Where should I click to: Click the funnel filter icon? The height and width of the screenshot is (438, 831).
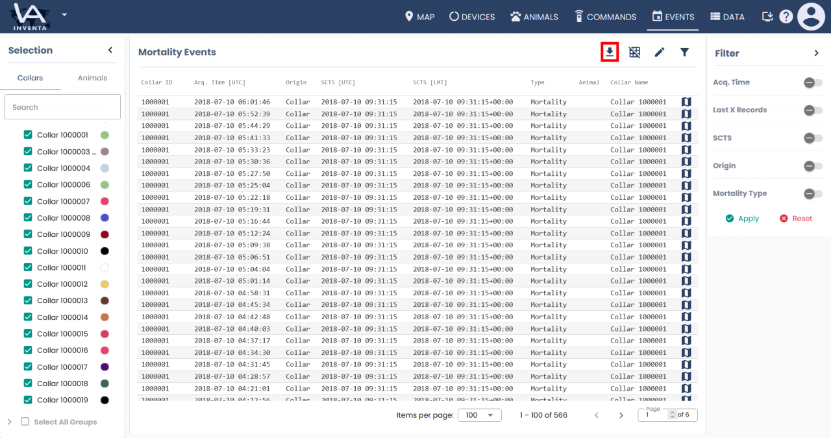[x=684, y=52]
